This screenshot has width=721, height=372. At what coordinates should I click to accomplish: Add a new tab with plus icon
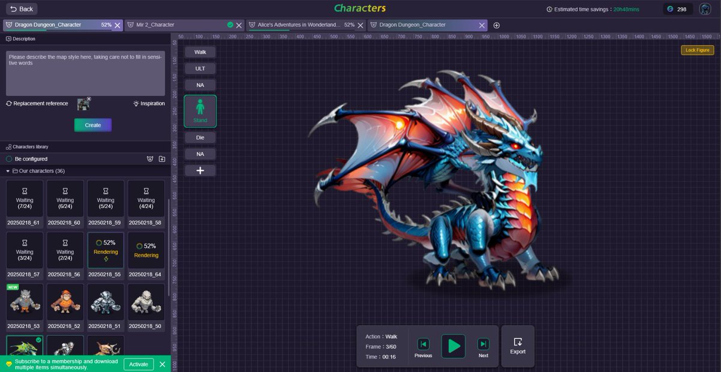pos(496,25)
